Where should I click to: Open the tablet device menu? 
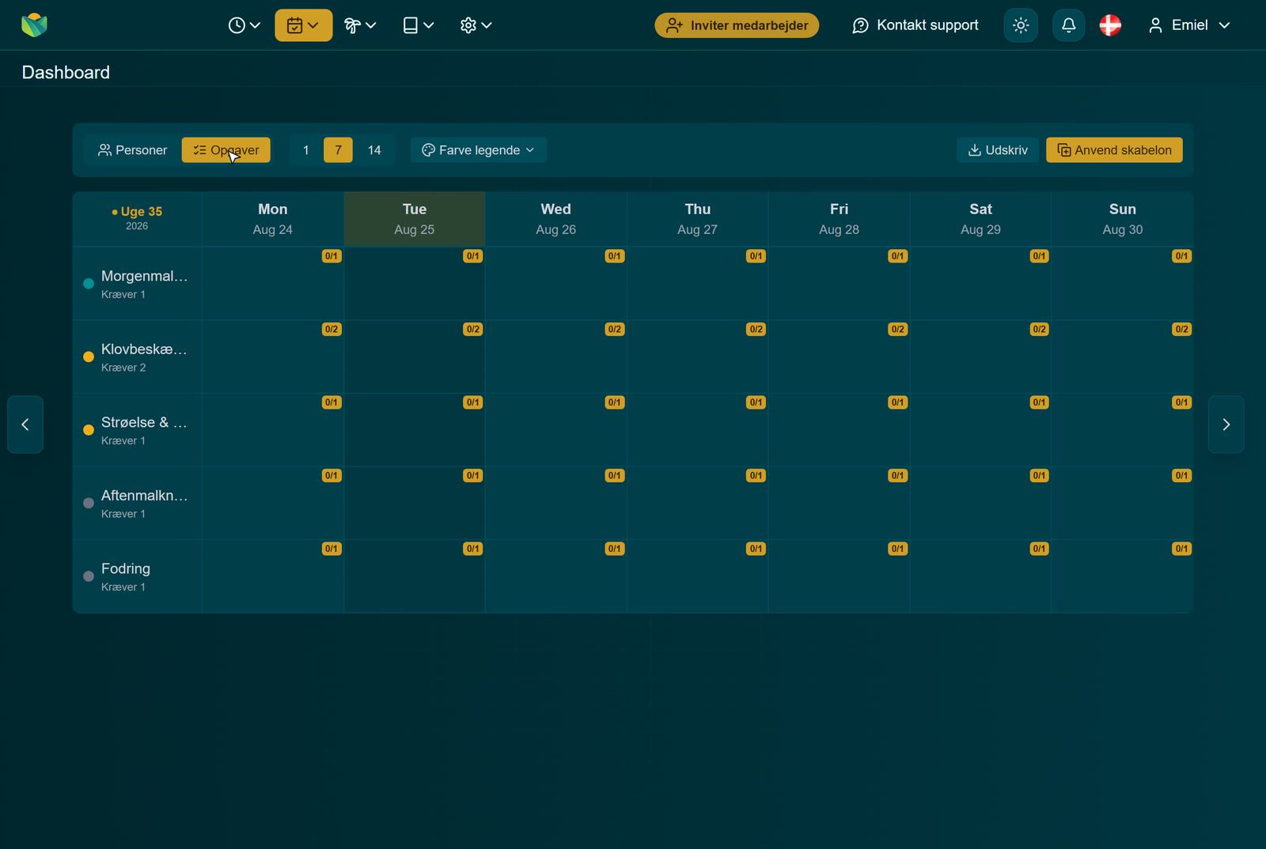(x=418, y=25)
